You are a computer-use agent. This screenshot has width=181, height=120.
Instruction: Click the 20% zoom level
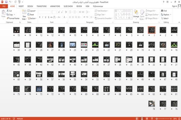[x=175, y=118]
